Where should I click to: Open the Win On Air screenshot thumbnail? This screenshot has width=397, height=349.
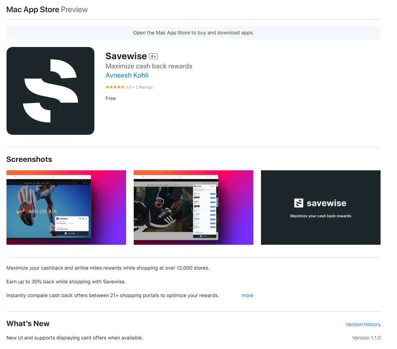pos(66,208)
